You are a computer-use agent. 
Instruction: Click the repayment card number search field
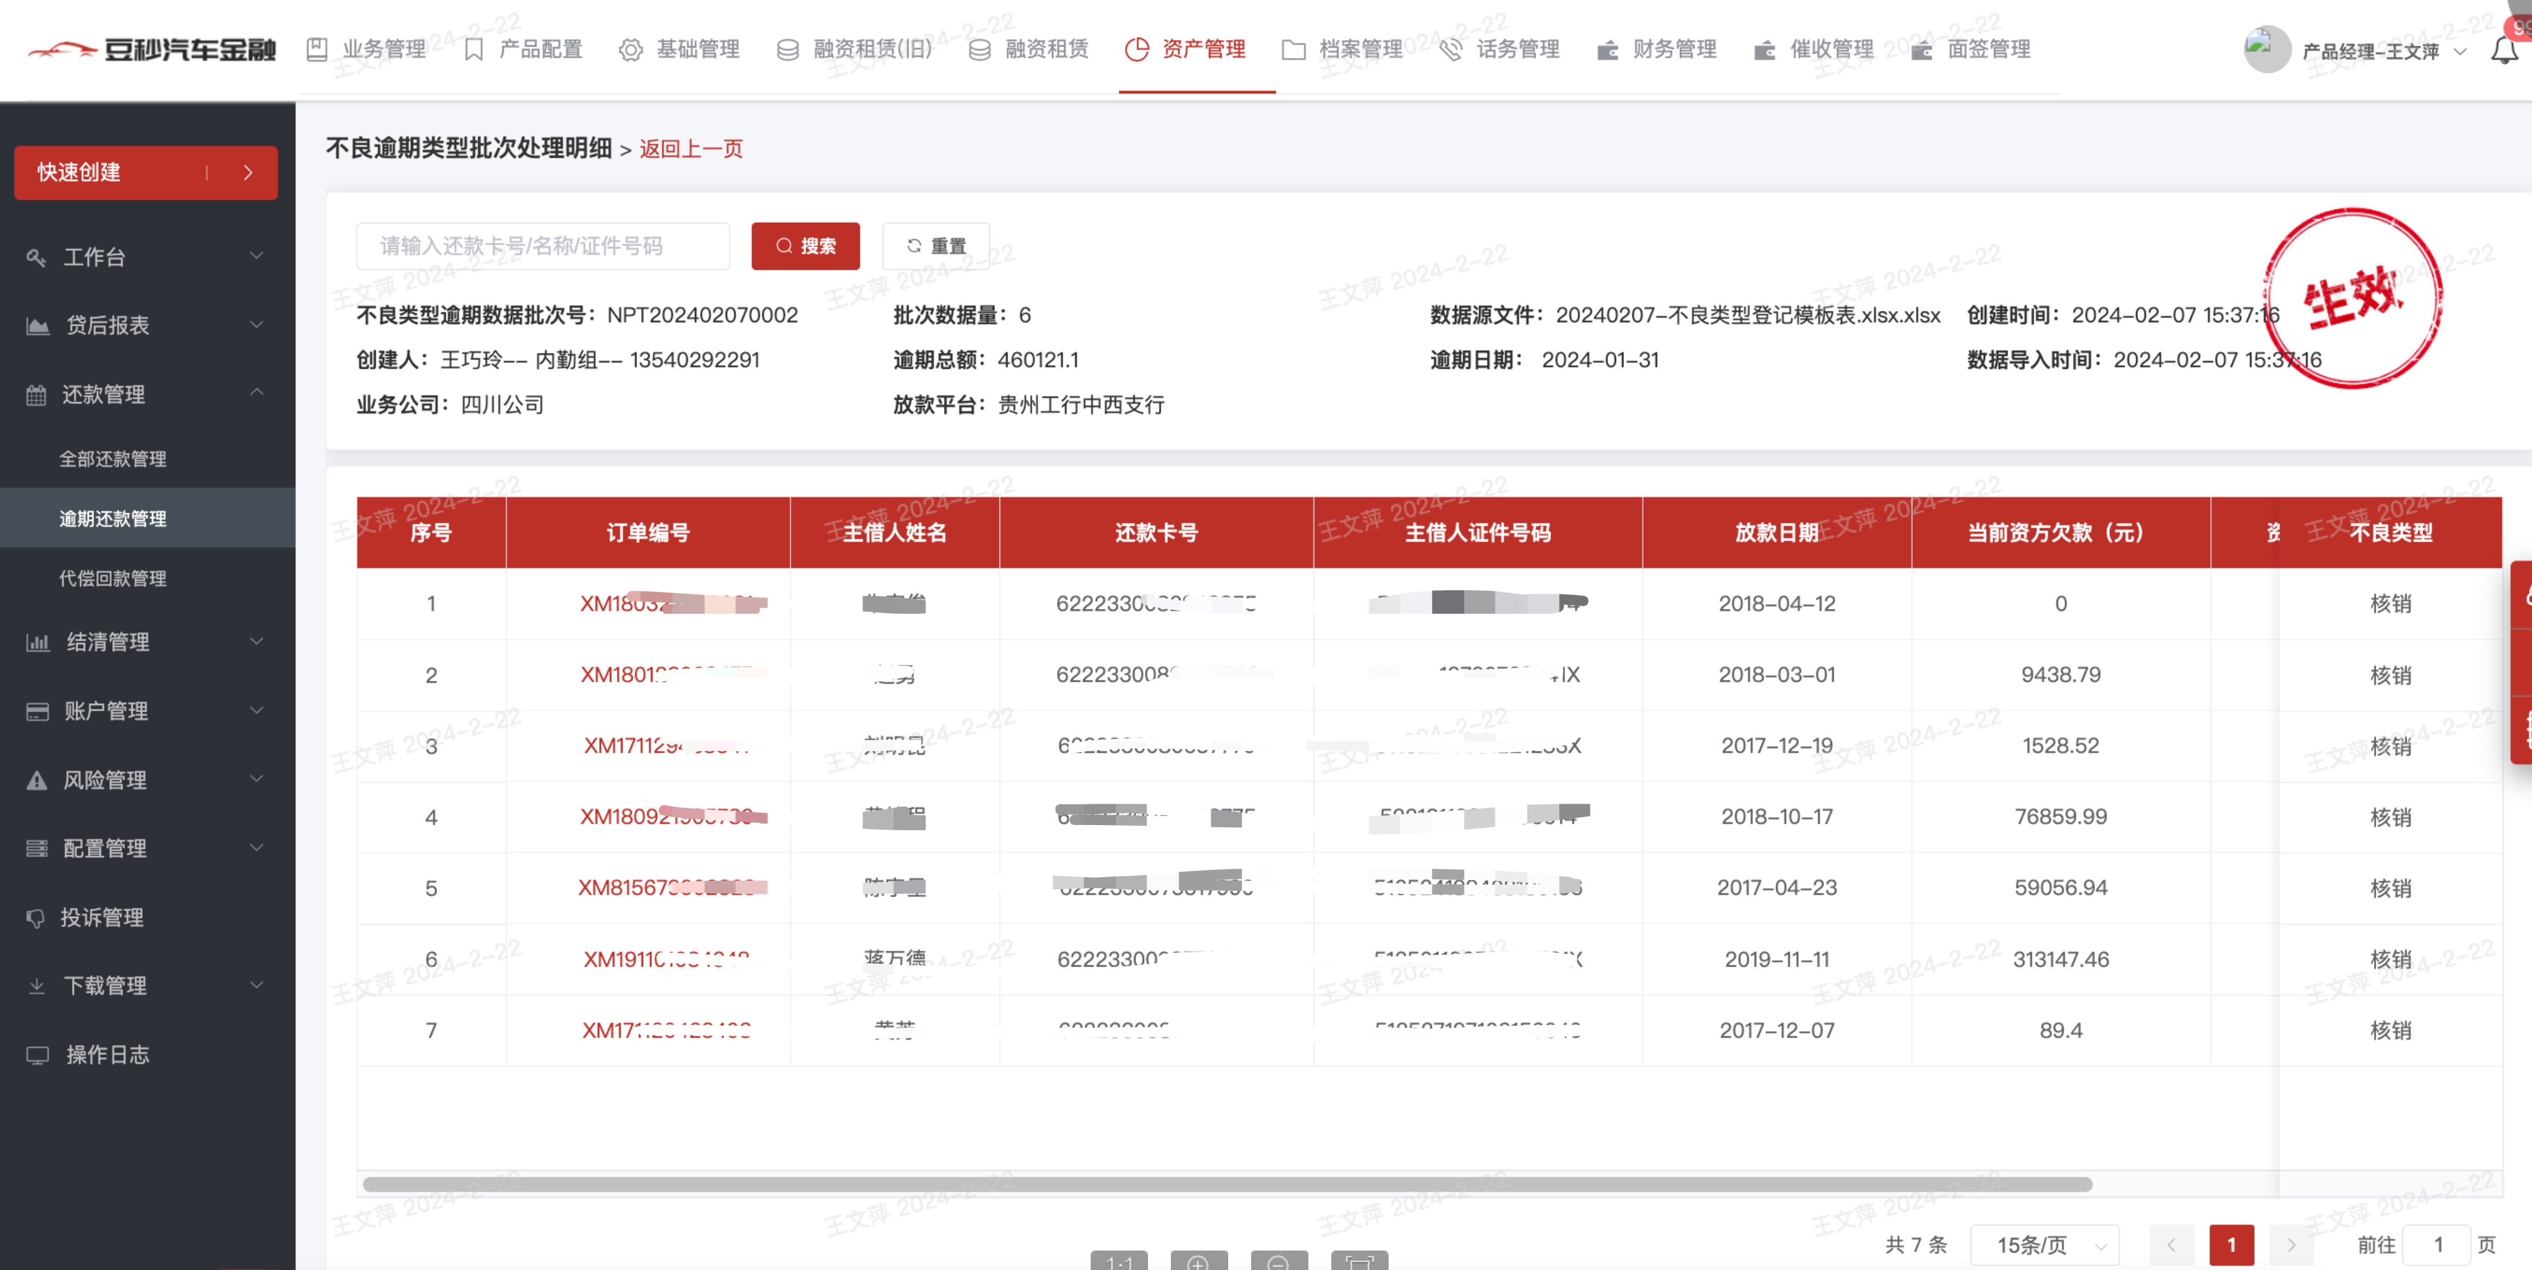click(x=541, y=246)
